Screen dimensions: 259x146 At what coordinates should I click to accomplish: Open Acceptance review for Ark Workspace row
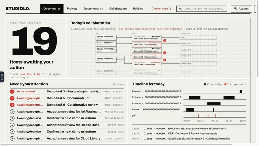pos(67,112)
